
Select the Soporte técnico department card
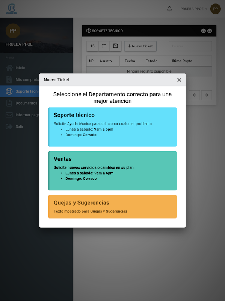pos(113,127)
